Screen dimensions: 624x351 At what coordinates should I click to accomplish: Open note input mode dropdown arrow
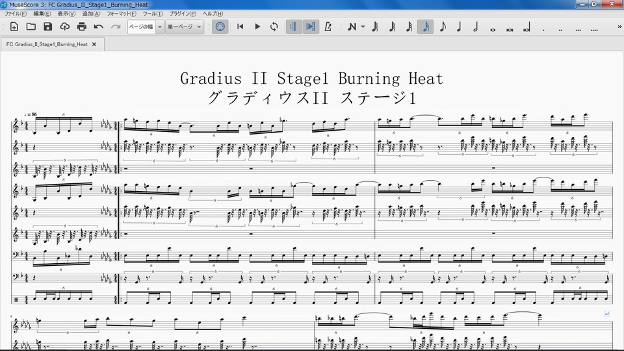tap(363, 27)
